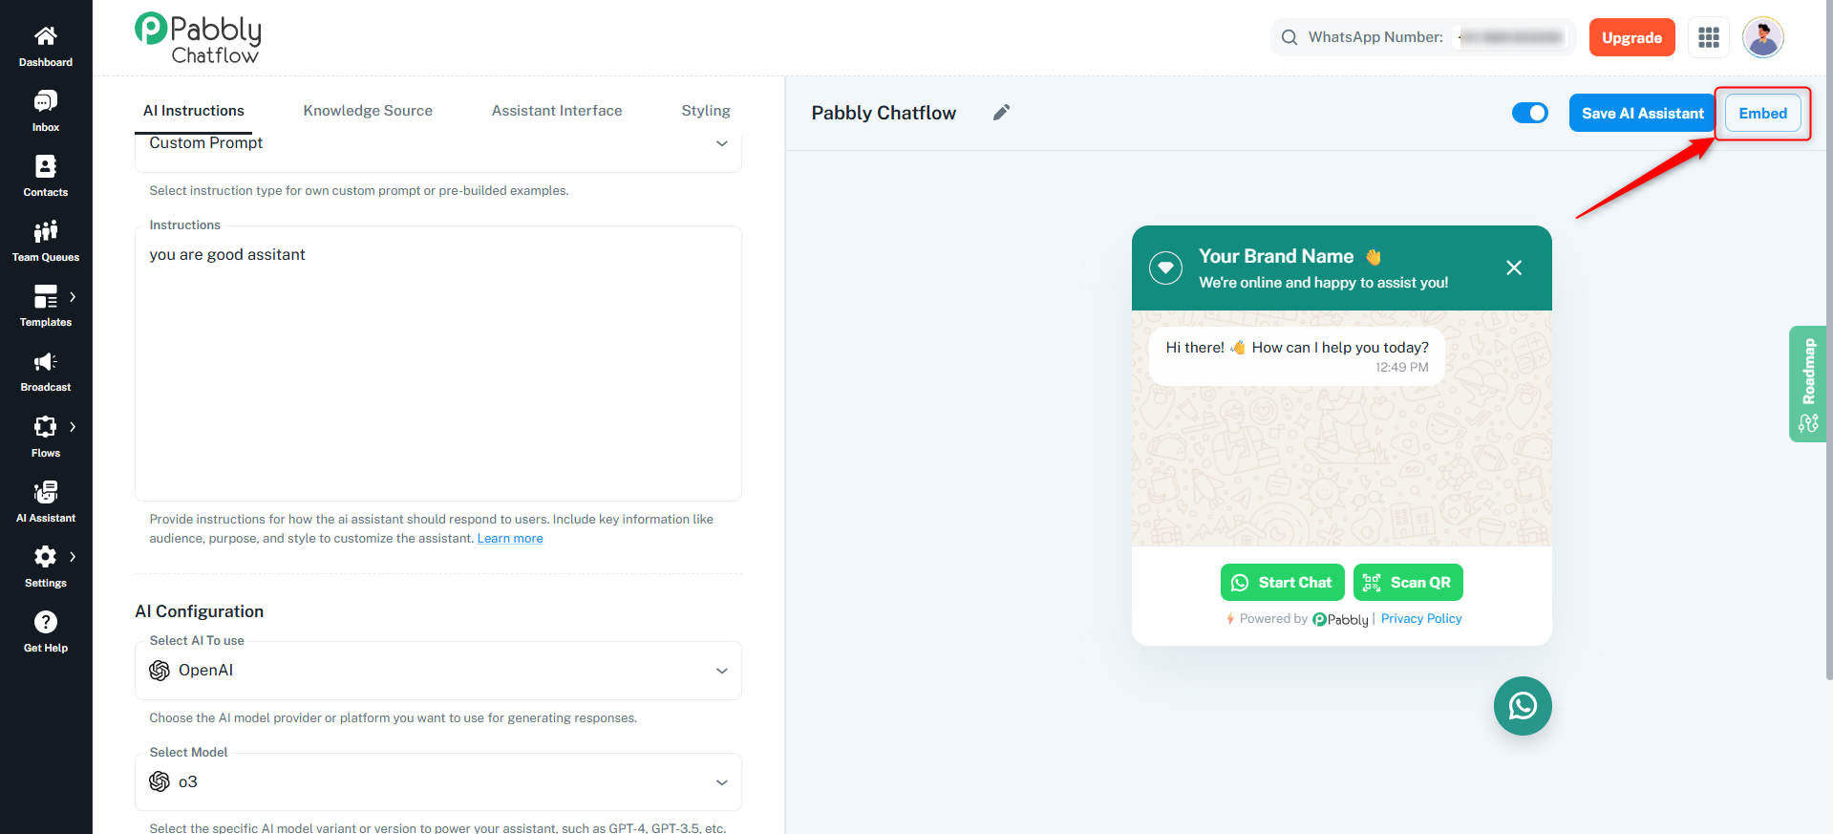Open the Templates sidebar icon
The width and height of the screenshot is (1833, 834).
[x=46, y=296]
